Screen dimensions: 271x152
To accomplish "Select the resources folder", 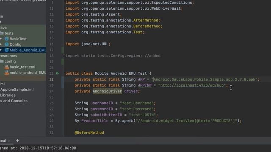I will pyautogui.click(x=8, y=56).
